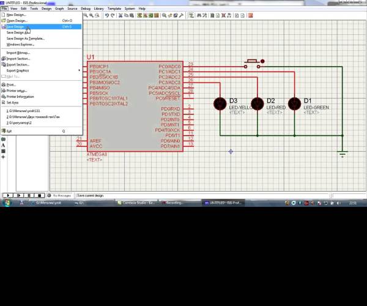Choose Exit from File menu
The width and height of the screenshot is (367, 306).
click(x=41, y=131)
